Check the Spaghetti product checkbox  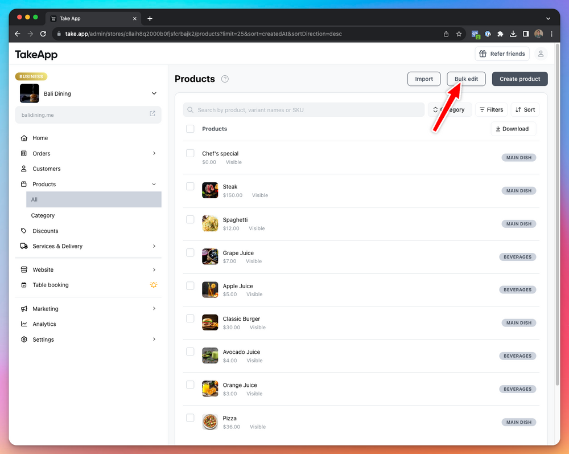pos(190,219)
